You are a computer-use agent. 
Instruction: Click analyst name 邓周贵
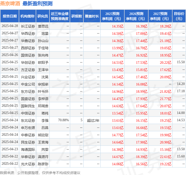(43, 106)
